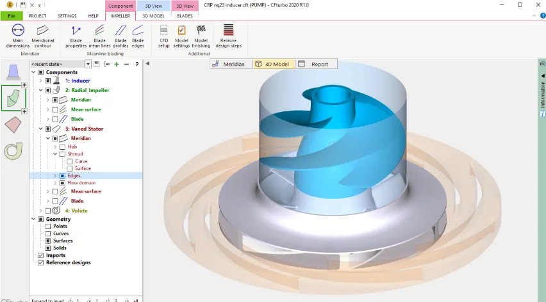The height and width of the screenshot is (302, 546).
Task: Toggle the Hub checkbox
Action: click(x=62, y=147)
